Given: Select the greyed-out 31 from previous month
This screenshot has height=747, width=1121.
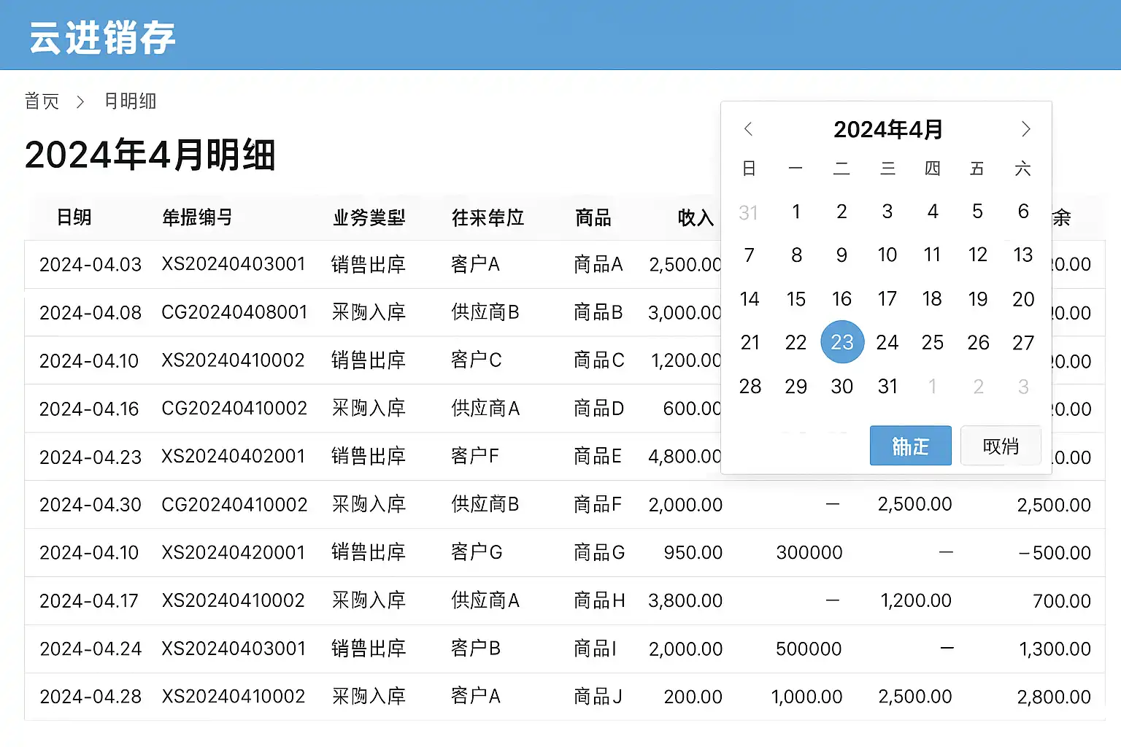Looking at the screenshot, I should click(x=748, y=212).
